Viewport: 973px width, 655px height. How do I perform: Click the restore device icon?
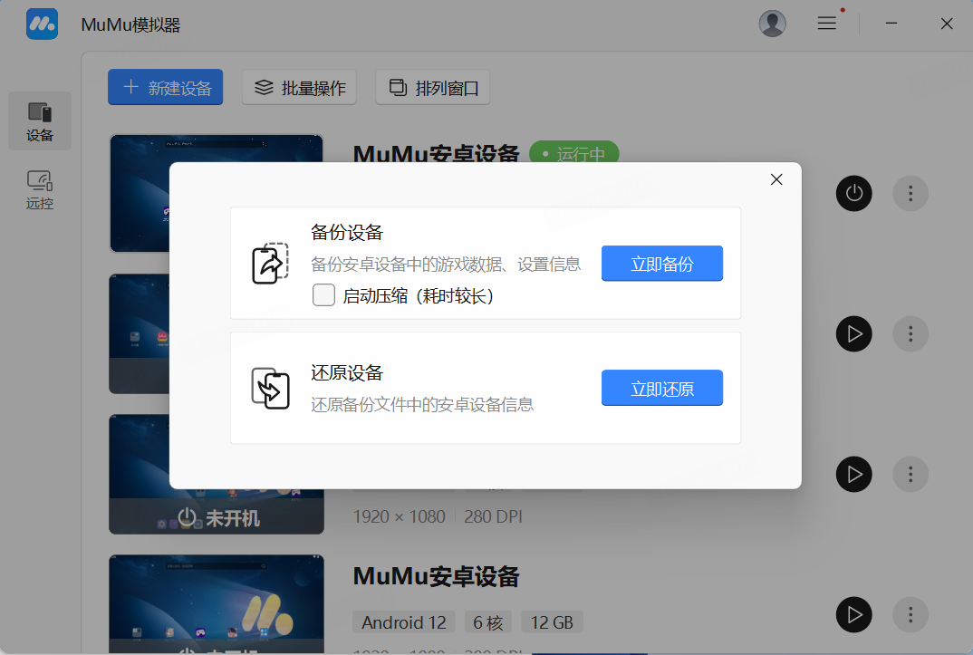[x=270, y=388]
